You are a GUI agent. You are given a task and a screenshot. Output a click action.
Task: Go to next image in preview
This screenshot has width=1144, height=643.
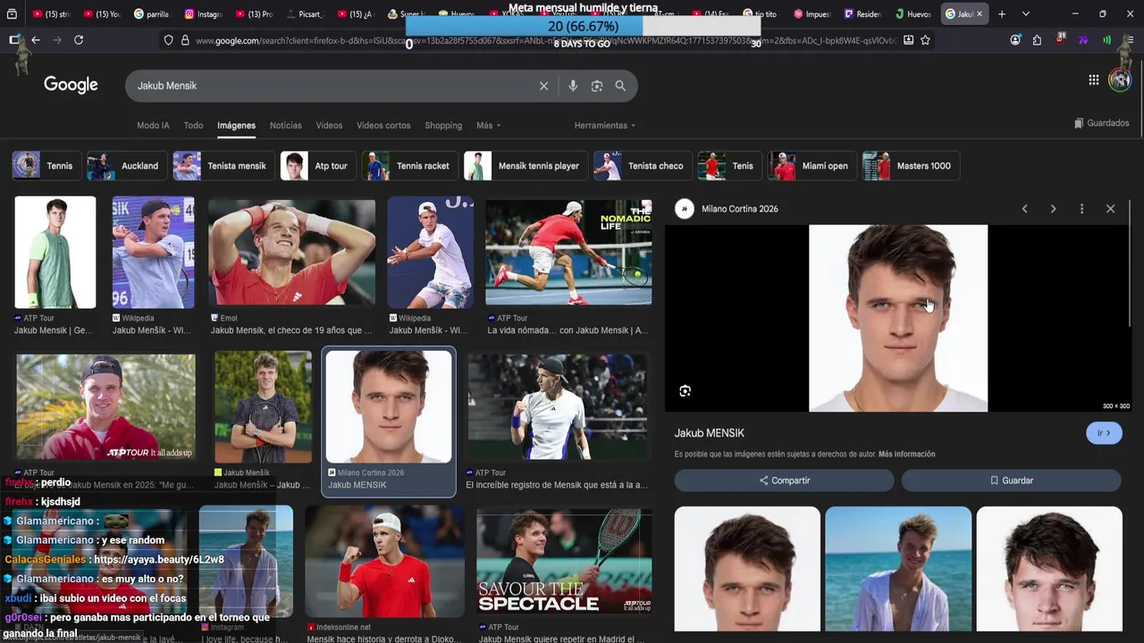coord(1053,209)
